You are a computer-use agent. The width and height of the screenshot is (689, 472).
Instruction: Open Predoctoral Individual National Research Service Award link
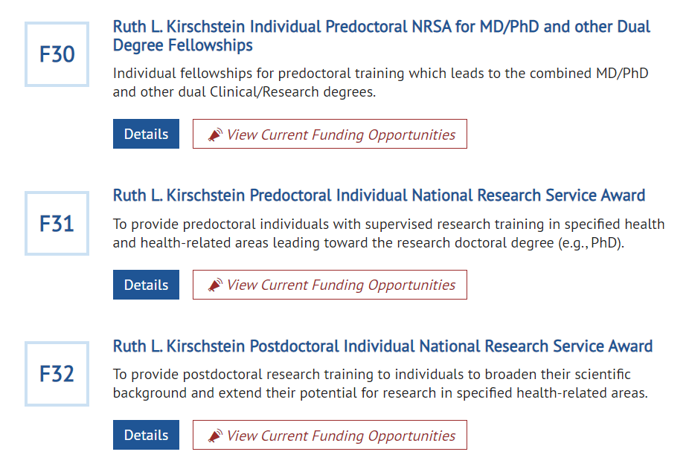[379, 195]
